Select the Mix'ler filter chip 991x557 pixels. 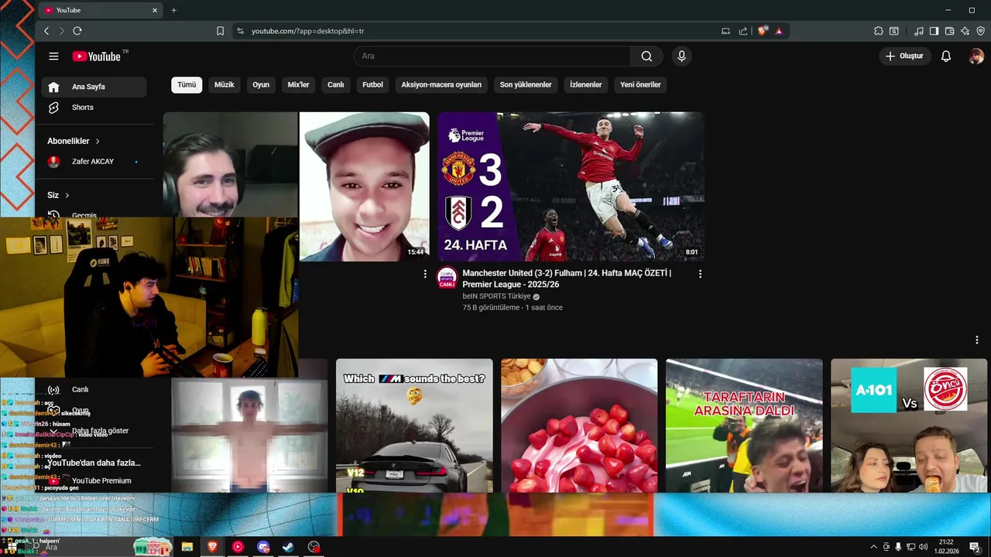[x=298, y=84]
